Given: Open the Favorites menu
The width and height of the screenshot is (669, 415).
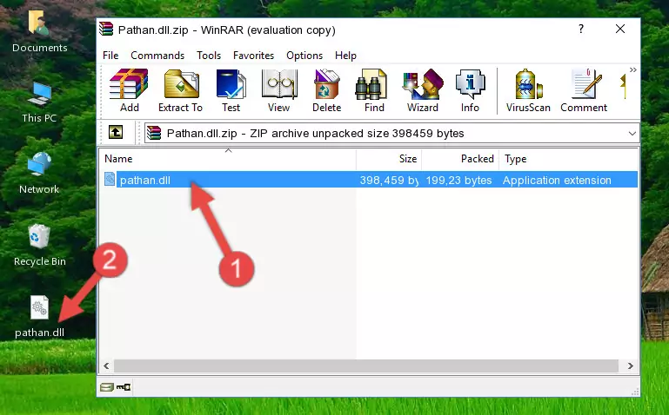Looking at the screenshot, I should point(253,56).
